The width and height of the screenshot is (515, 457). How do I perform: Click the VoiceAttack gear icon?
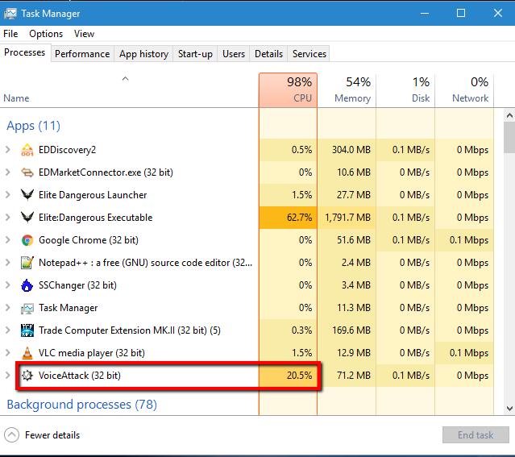pos(27,376)
